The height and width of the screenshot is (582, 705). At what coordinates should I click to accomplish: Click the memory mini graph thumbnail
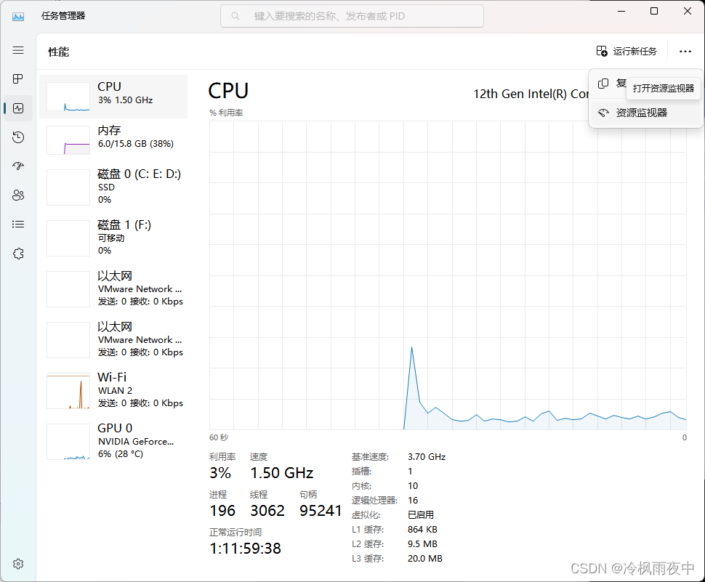click(68, 140)
